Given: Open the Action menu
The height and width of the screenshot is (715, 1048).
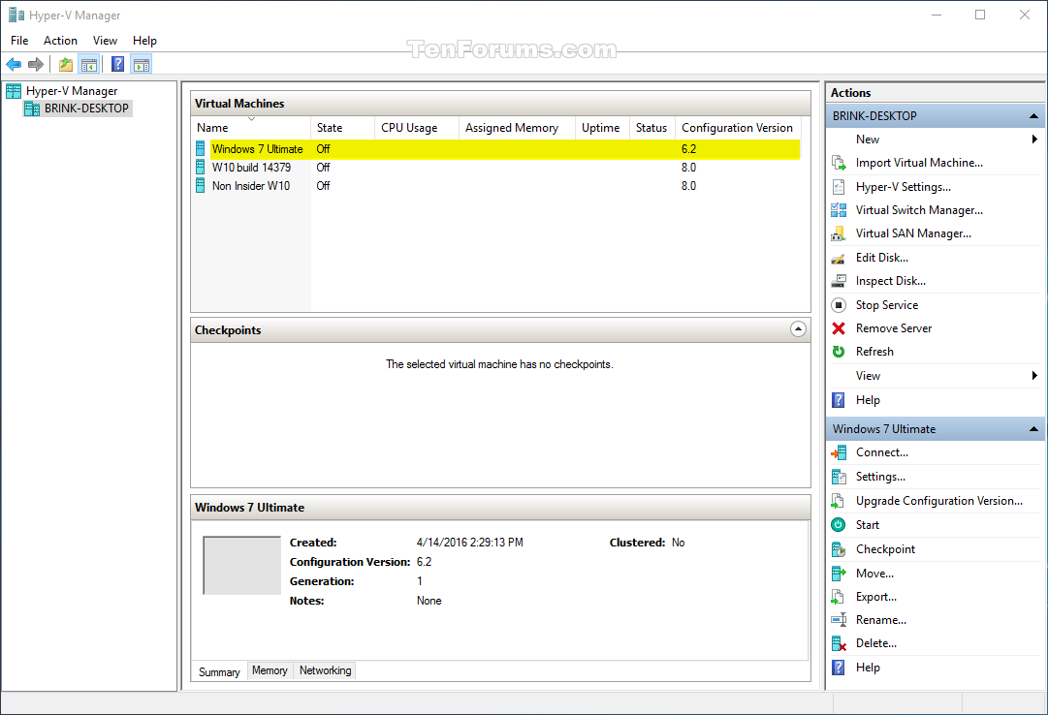Looking at the screenshot, I should coord(60,40).
